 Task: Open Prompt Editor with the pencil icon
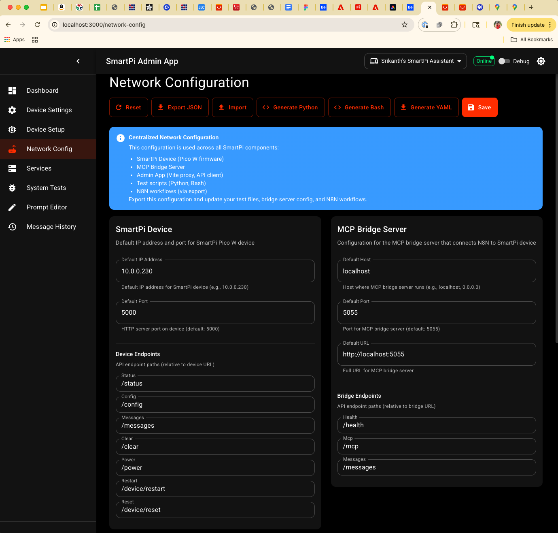12,207
